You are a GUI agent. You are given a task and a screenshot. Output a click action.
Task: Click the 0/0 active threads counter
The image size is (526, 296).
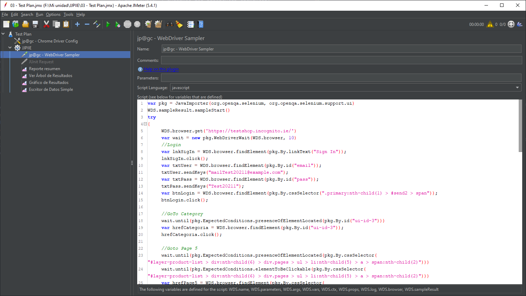pos(502,25)
